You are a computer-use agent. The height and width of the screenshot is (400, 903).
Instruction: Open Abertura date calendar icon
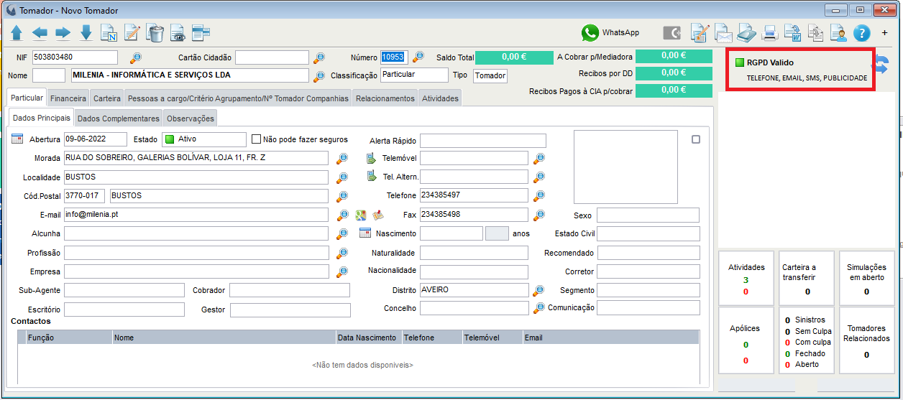tap(18, 139)
